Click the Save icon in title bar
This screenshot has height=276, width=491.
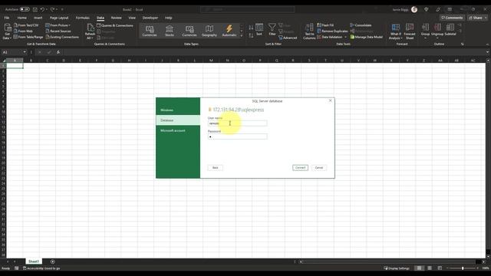pos(35,9)
